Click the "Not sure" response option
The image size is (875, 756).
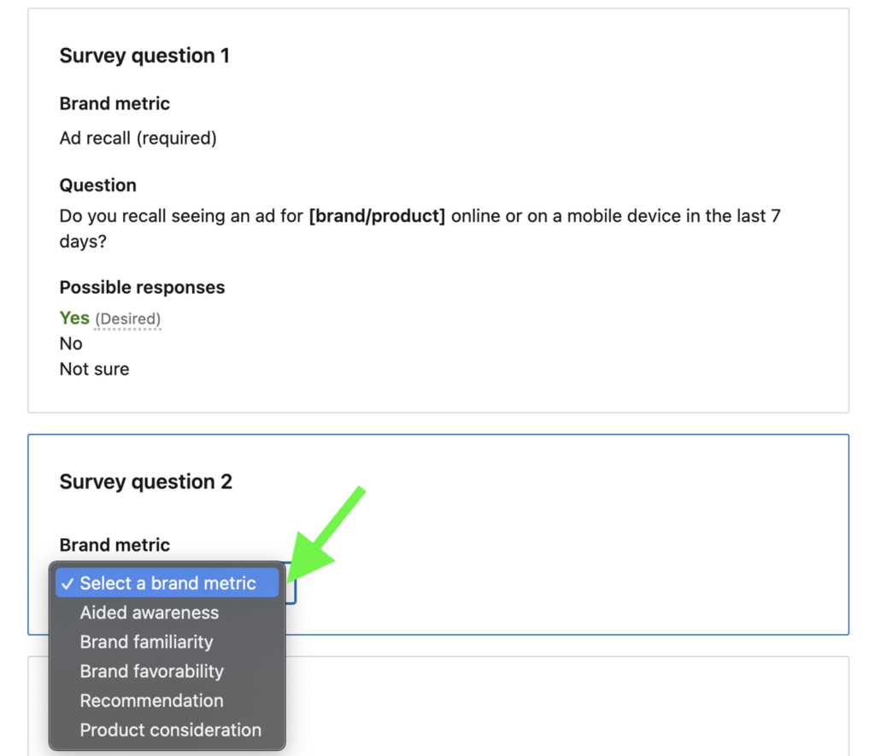94,369
